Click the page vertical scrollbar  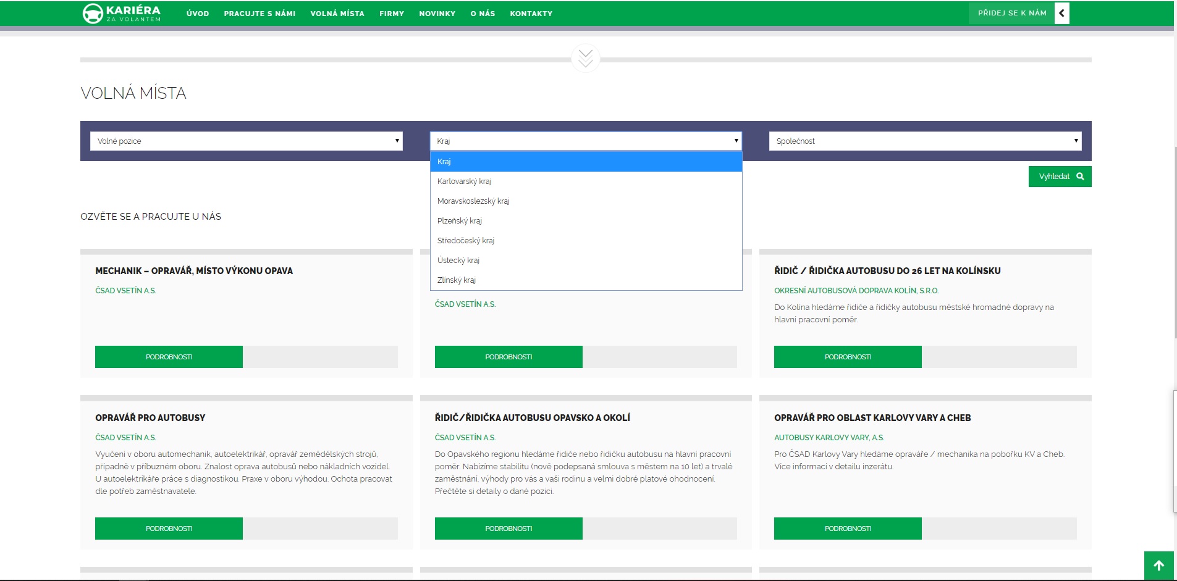tap(1175, 247)
